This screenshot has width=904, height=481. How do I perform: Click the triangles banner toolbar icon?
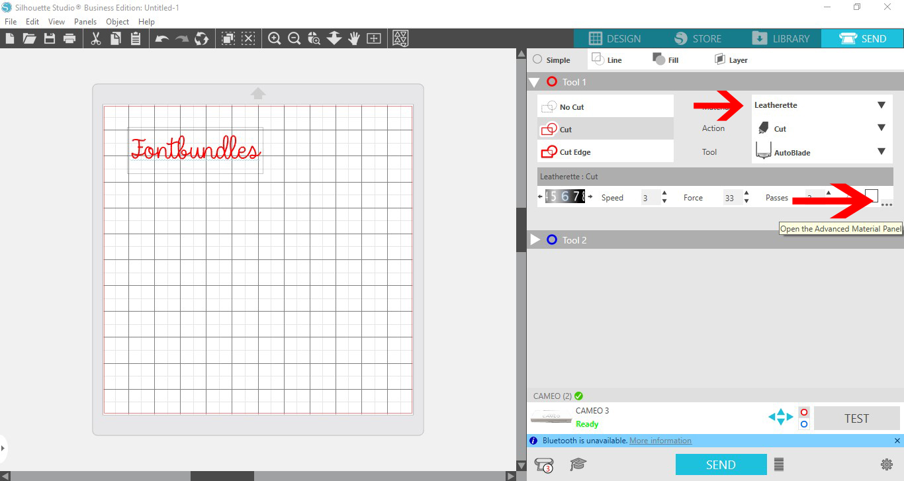pyautogui.click(x=400, y=38)
